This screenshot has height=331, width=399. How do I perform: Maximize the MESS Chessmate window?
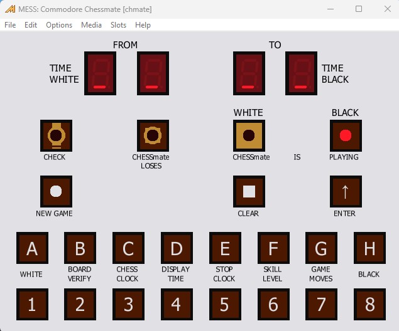pos(359,9)
